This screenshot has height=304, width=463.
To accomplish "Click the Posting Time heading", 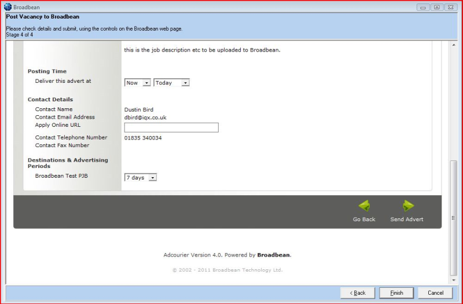I will (47, 71).
